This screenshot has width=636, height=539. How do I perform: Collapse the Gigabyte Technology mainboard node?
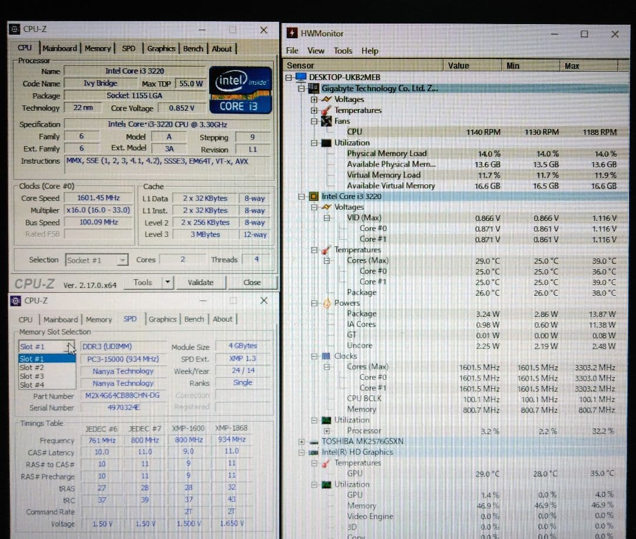302,88
